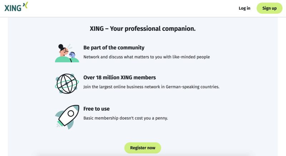
Task: Click the XING logo in the header
Action: click(x=16, y=7)
